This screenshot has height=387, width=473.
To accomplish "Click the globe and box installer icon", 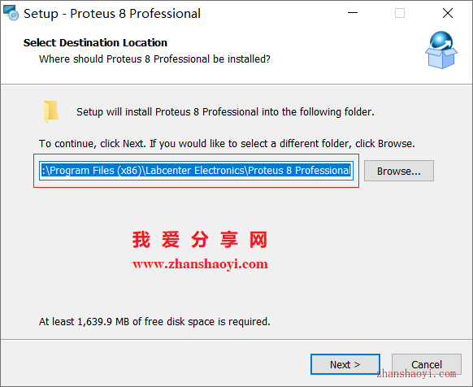I will [441, 50].
